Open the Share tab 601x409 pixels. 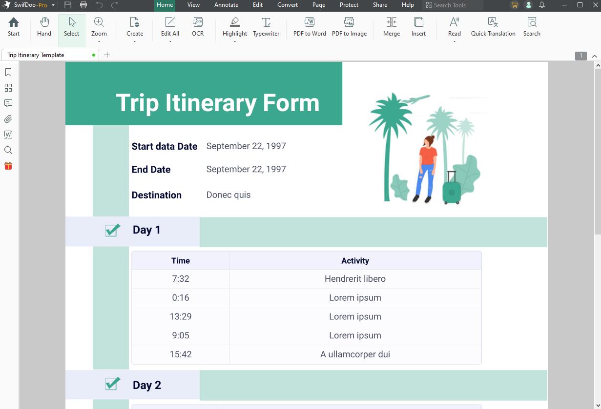[380, 5]
